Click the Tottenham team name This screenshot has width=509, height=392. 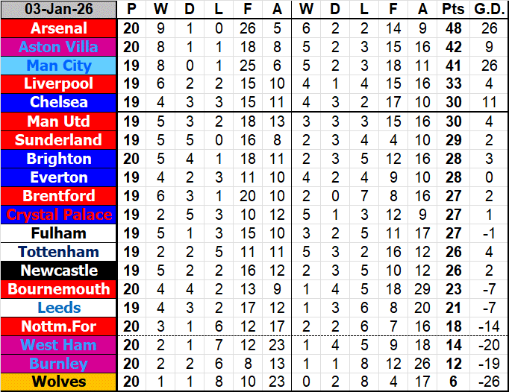pyautogui.click(x=59, y=252)
